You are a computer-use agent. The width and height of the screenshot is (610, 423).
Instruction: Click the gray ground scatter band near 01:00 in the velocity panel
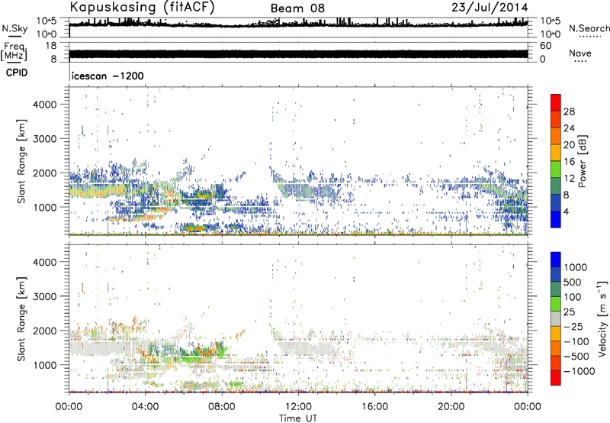tap(98, 348)
